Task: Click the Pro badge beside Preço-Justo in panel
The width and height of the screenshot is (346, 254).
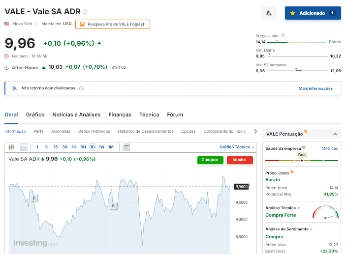Action: click(x=292, y=172)
